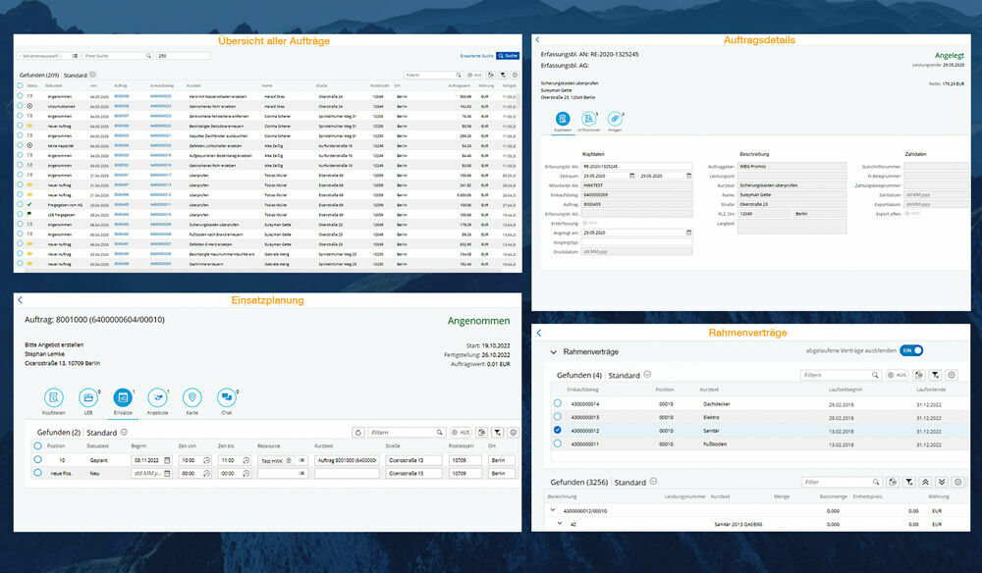Click back arrow in Rahmenverträge panel
Screen dimensions: 982x573
click(x=538, y=334)
